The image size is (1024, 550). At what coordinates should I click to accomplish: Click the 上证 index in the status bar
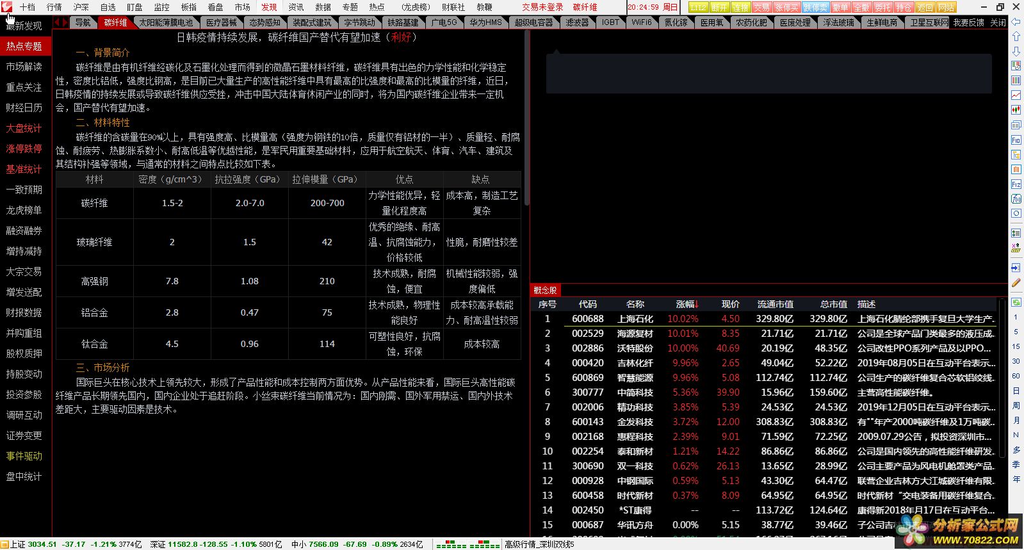point(76,544)
